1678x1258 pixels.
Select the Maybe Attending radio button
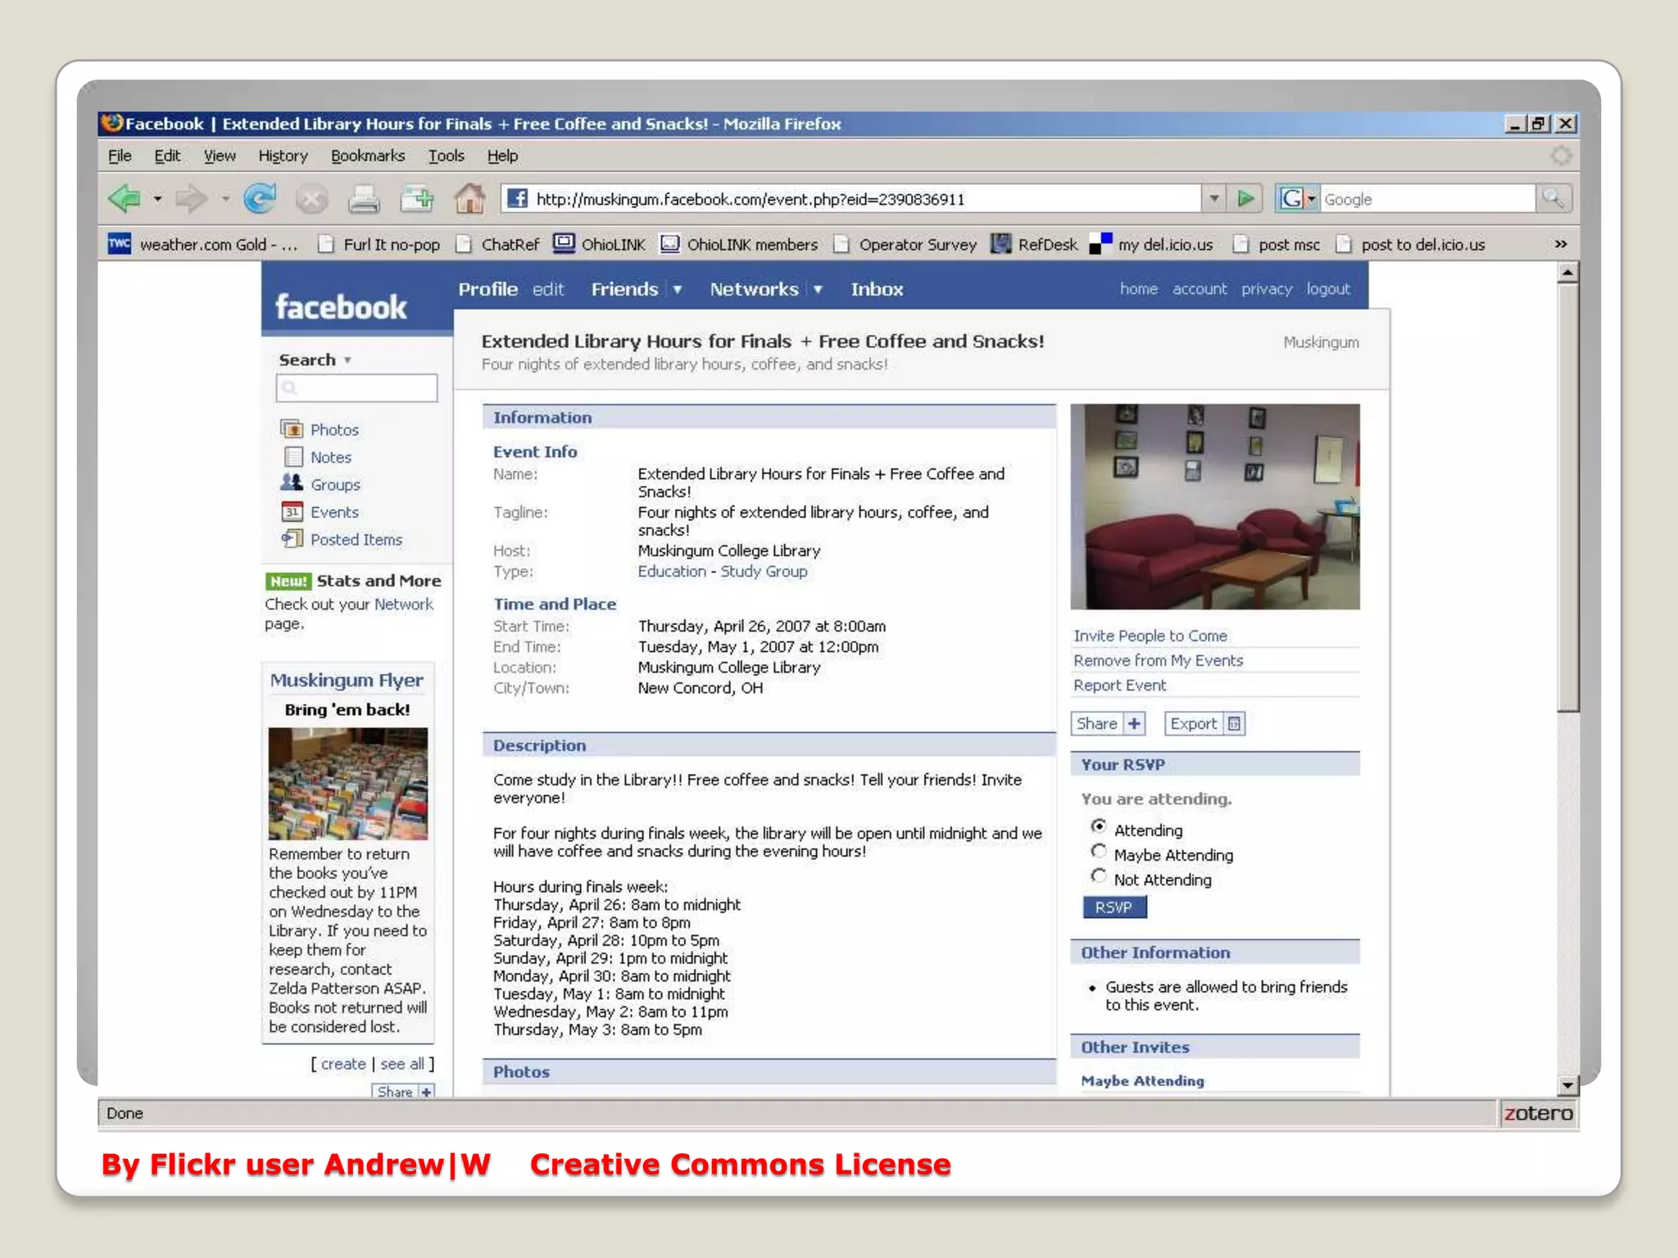point(1099,851)
